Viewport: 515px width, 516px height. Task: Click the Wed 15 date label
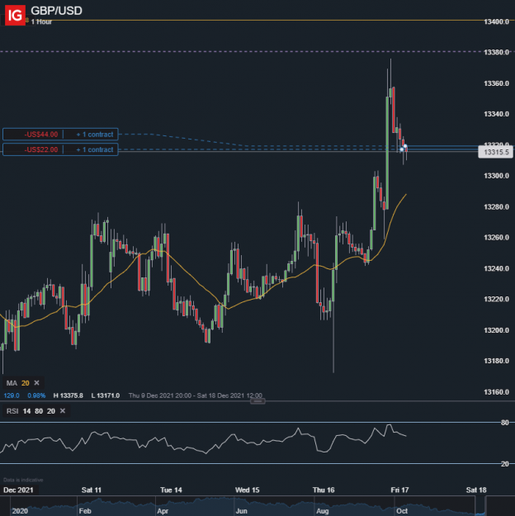247,490
